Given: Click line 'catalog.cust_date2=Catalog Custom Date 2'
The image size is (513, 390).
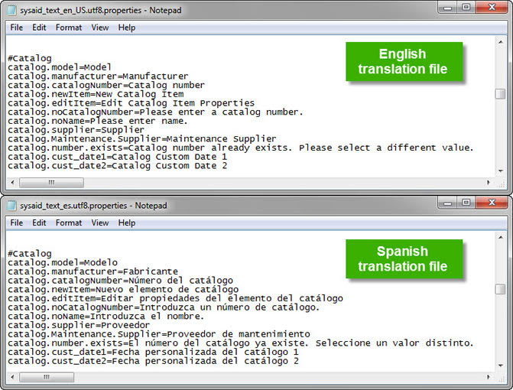Looking at the screenshot, I should 117,166.
